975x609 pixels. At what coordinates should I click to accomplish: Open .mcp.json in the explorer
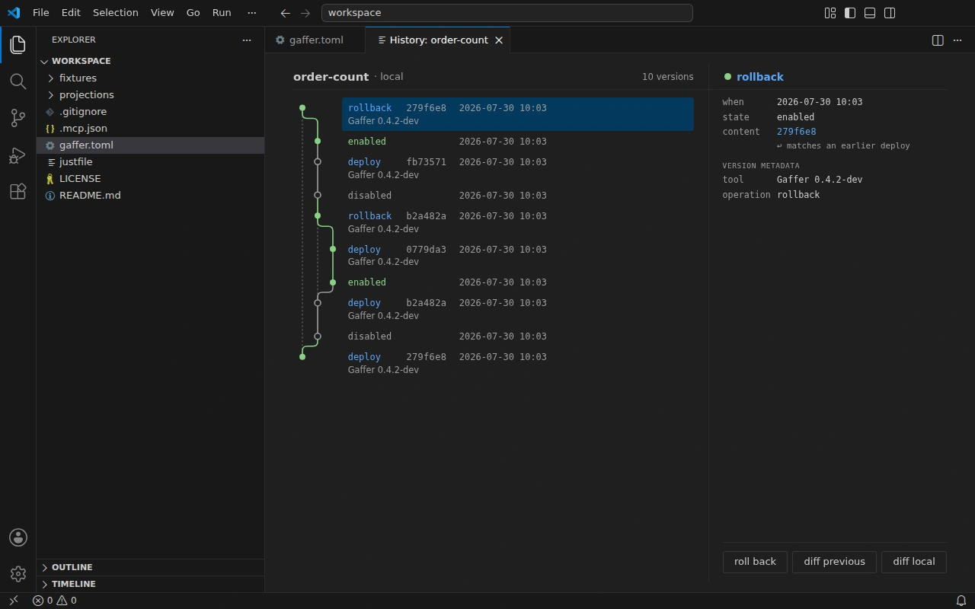151,128
